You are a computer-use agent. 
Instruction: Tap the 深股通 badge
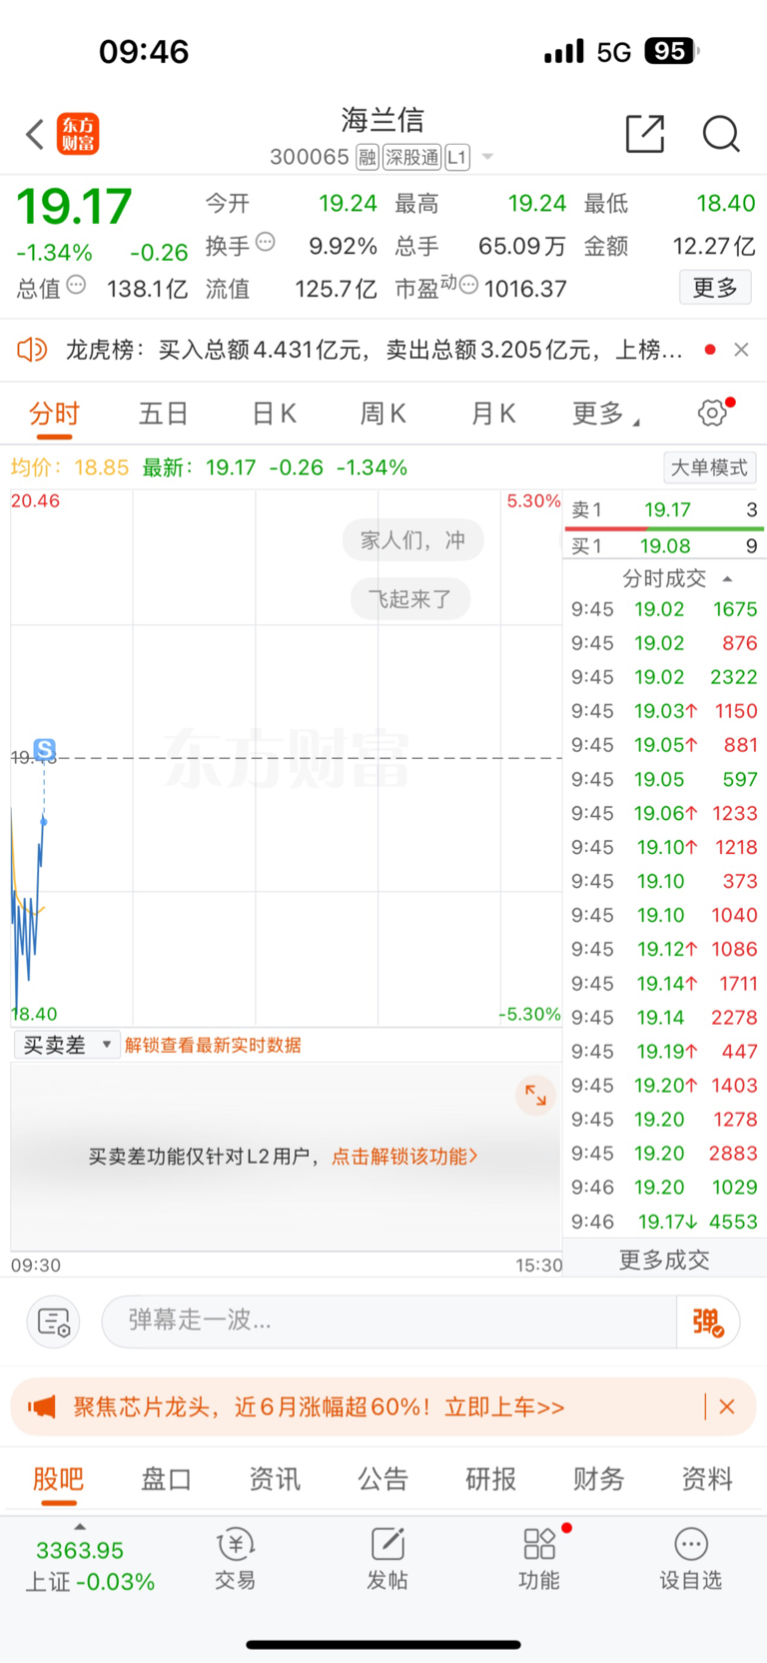412,157
